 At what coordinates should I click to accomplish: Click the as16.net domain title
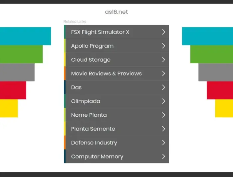[116, 12]
